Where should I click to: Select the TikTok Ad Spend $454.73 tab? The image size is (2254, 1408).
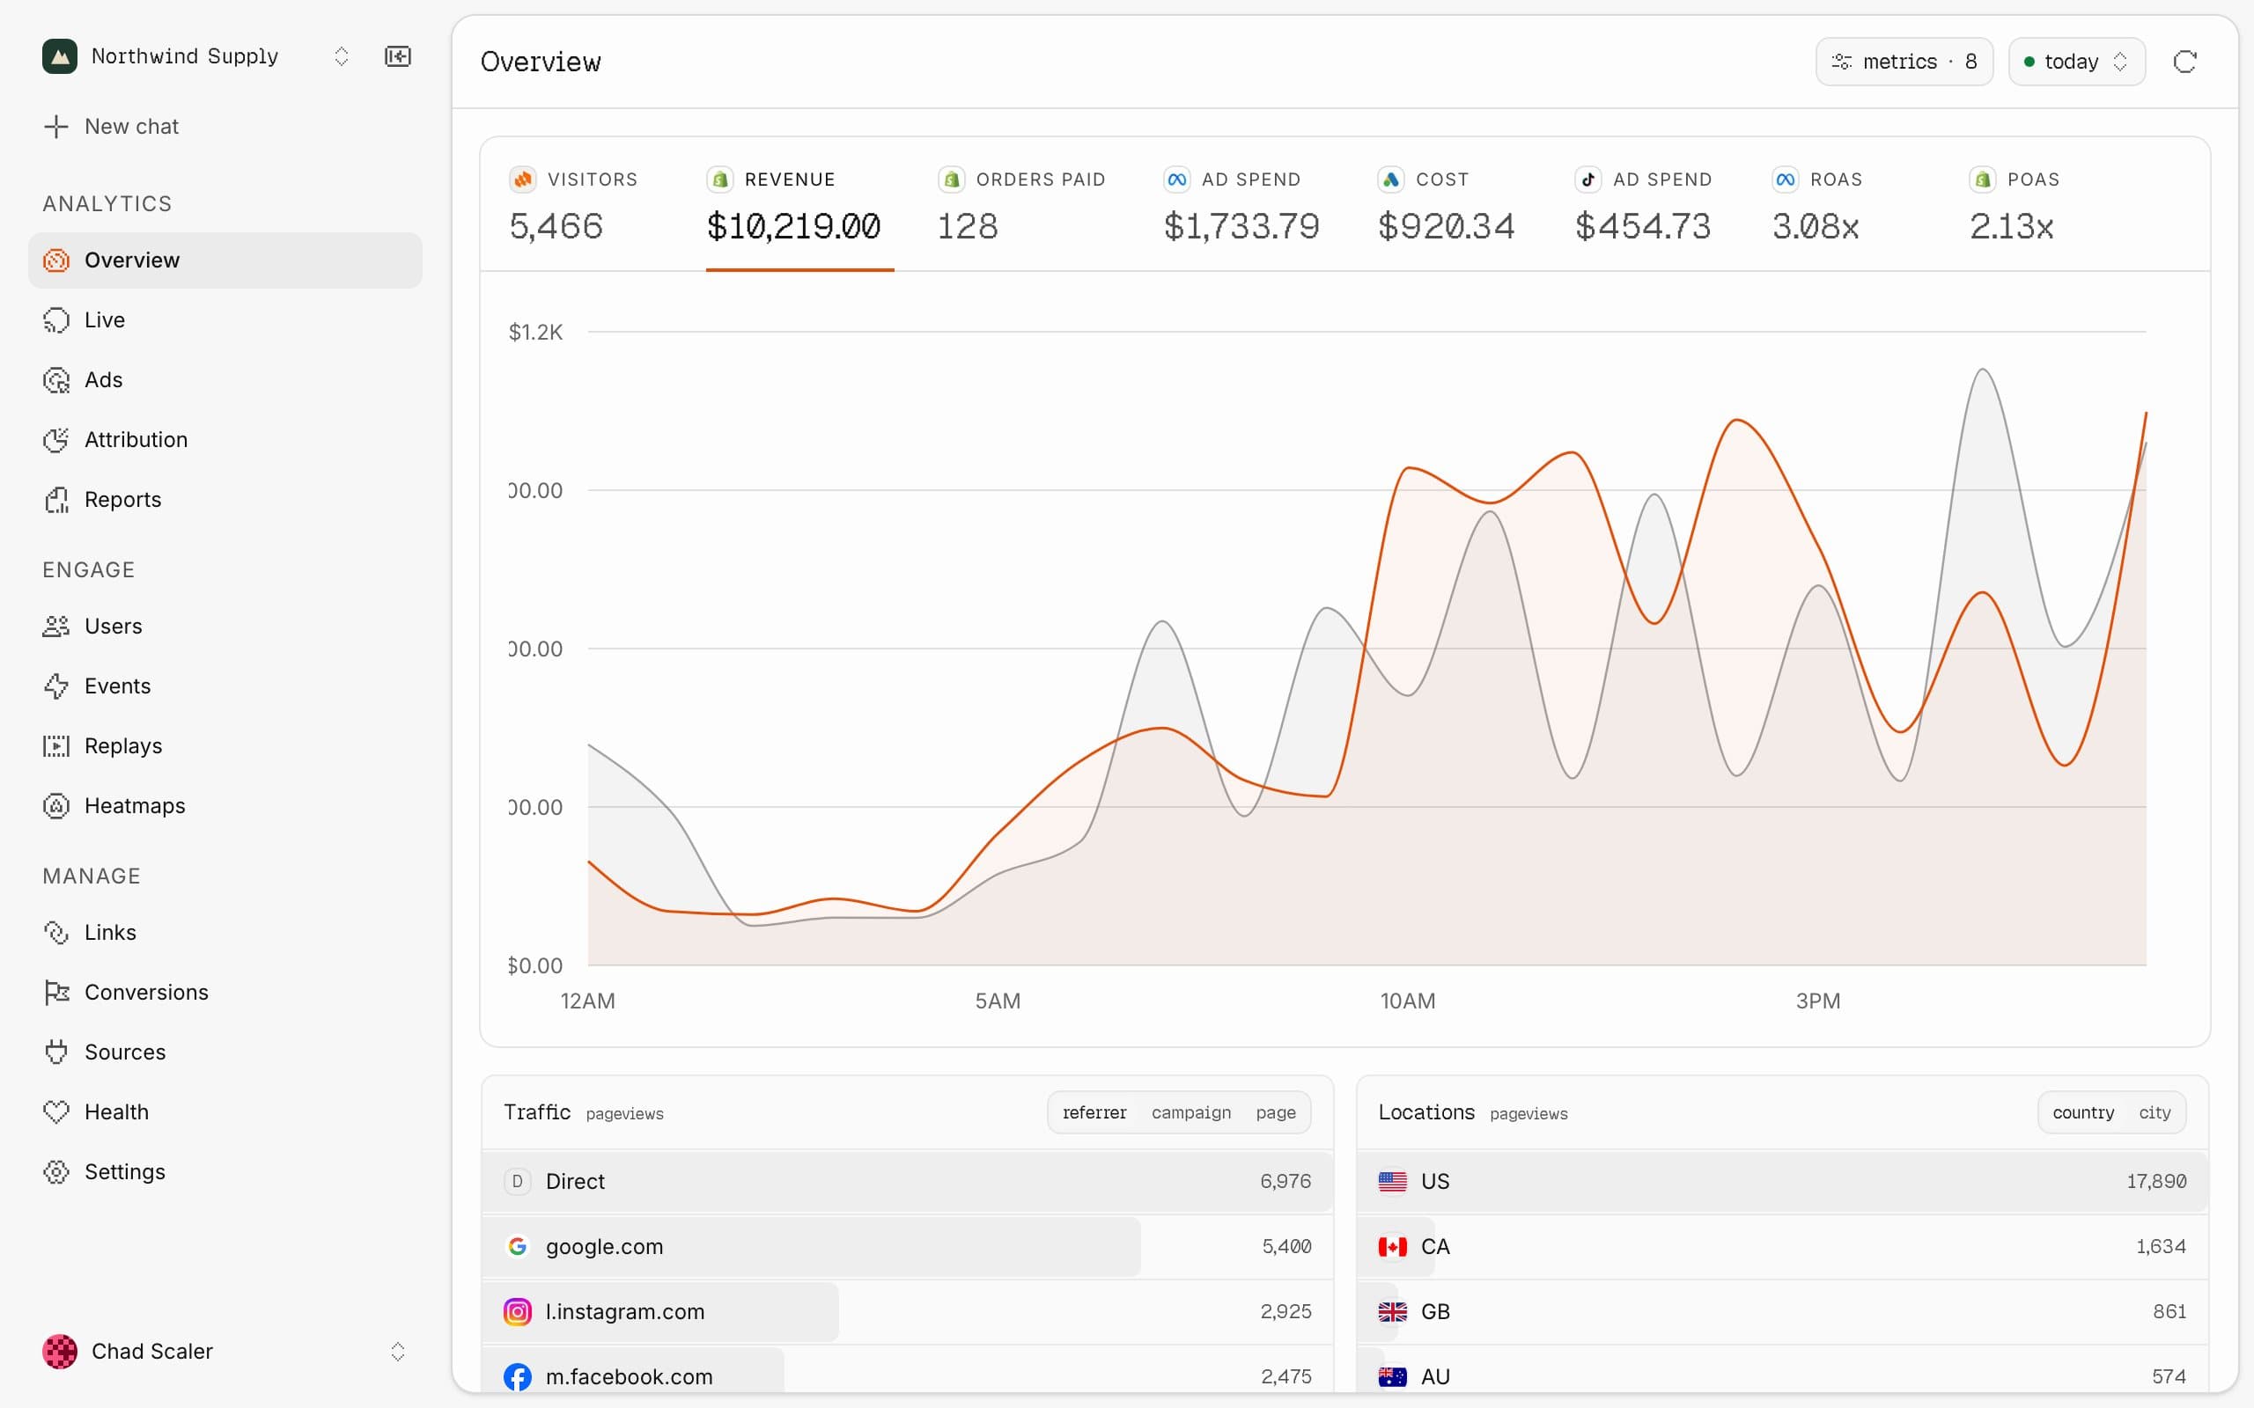point(1644,206)
